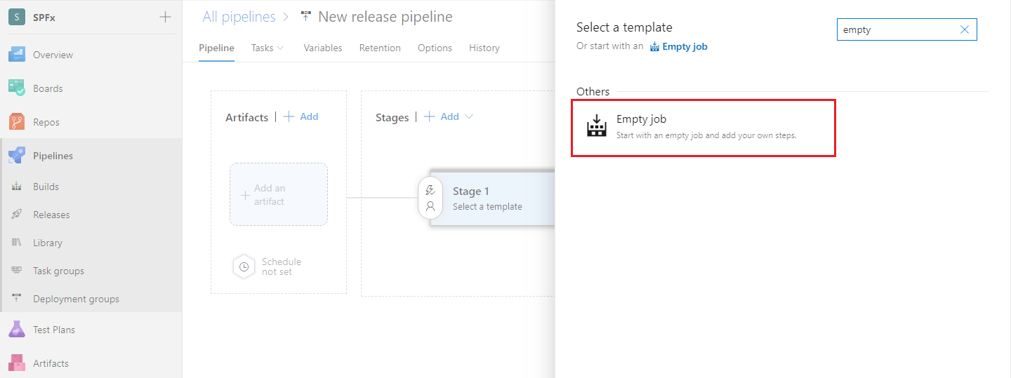The image size is (1011, 378).
Task: Open the Repos section icon
Action: [17, 122]
